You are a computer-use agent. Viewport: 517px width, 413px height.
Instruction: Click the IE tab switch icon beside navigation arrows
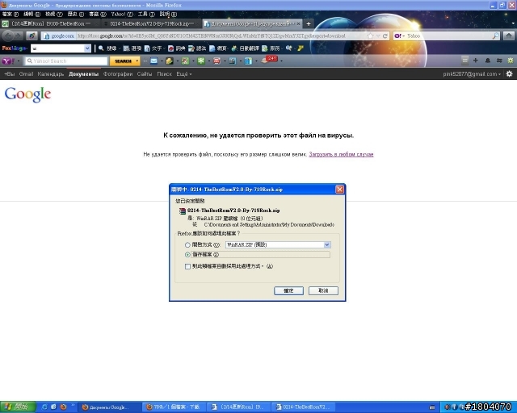point(32,36)
